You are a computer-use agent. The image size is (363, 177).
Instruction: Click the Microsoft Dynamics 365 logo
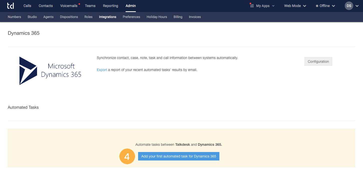(x=50, y=70)
